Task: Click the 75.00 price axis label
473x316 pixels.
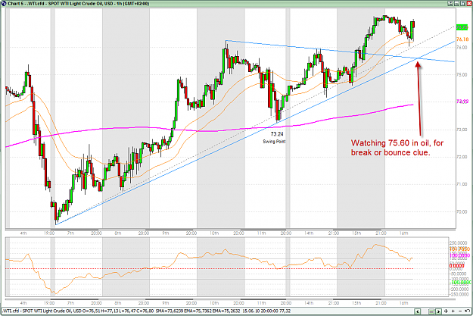Action: 462,74
